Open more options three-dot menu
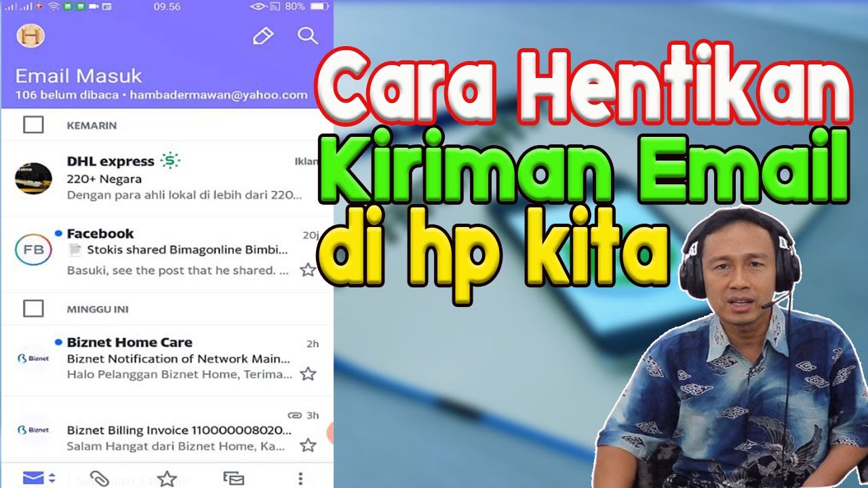Viewport: 868px width, 488px height. pyautogui.click(x=300, y=479)
